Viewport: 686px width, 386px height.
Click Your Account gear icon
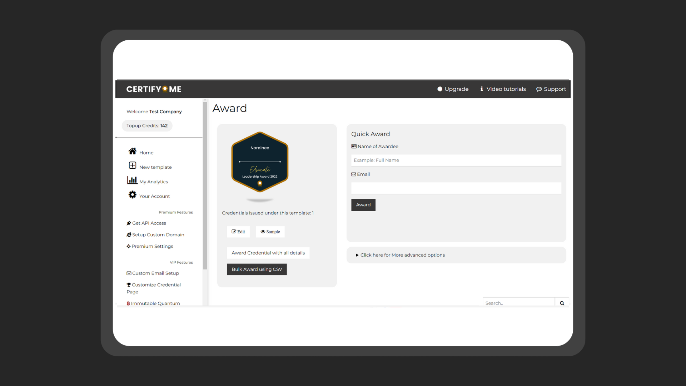point(133,195)
